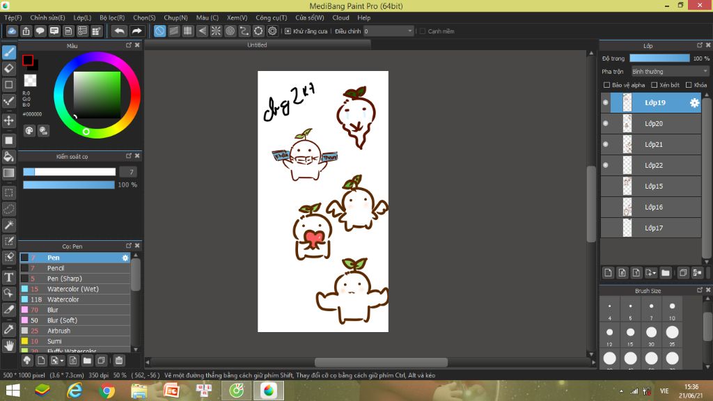The height and width of the screenshot is (401, 713).
Task: Enable concentric circle snap
Action: (230, 31)
